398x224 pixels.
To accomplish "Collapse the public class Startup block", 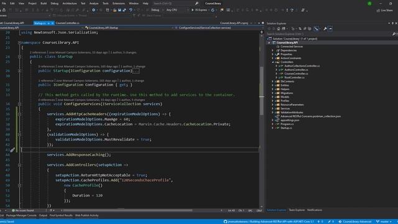I will point(19,57).
